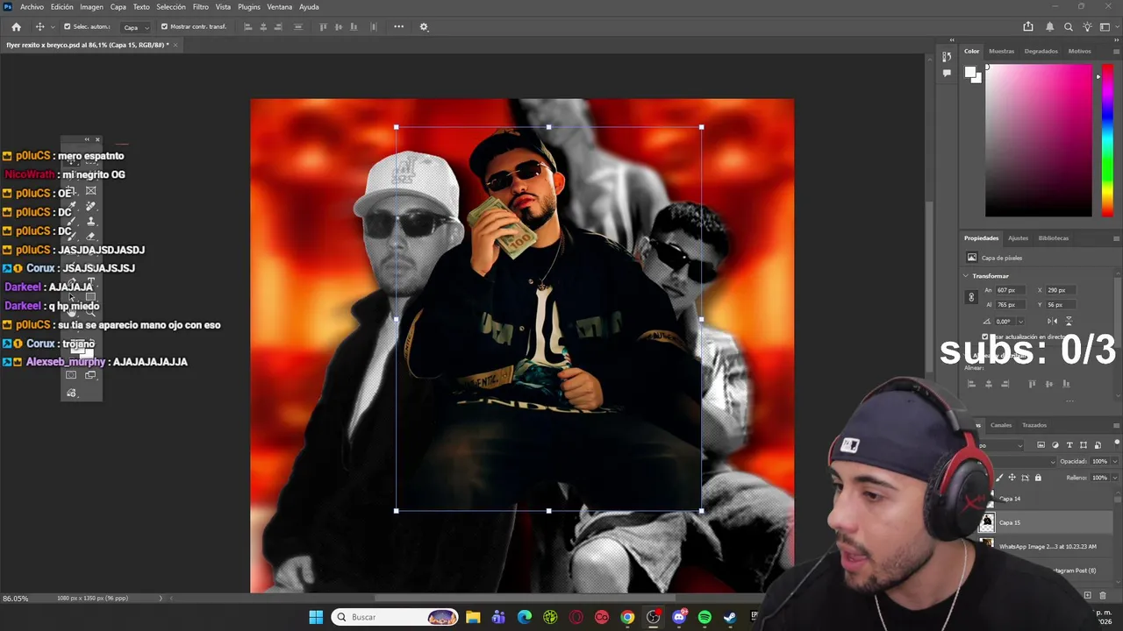Click the align left edges icon in options bar
1123x631 pixels.
tap(247, 27)
